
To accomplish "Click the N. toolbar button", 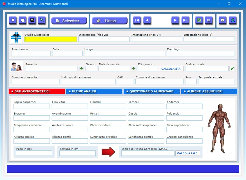I will coord(209,20).
